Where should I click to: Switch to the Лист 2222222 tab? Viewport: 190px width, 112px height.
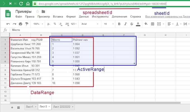62,107
